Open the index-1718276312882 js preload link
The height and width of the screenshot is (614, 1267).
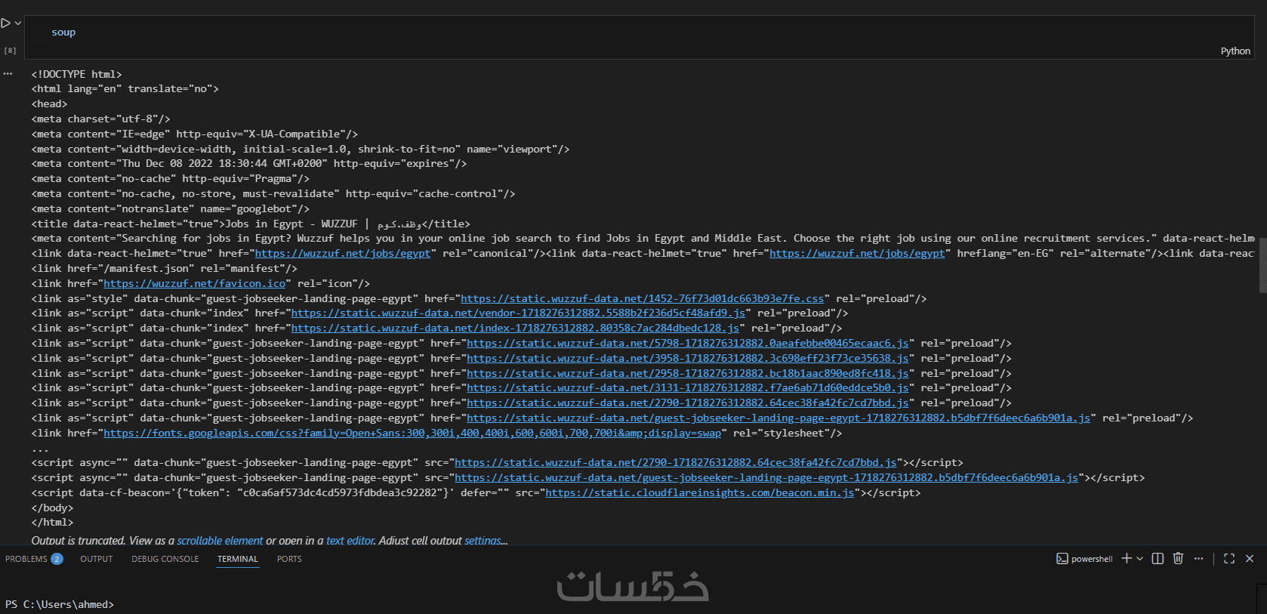coord(515,328)
